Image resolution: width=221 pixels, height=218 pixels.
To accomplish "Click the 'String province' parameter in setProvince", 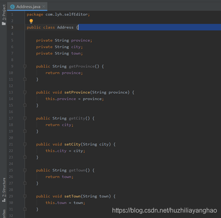I will (x=110, y=92).
